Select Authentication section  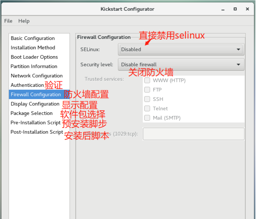pyautogui.click(x=39, y=85)
